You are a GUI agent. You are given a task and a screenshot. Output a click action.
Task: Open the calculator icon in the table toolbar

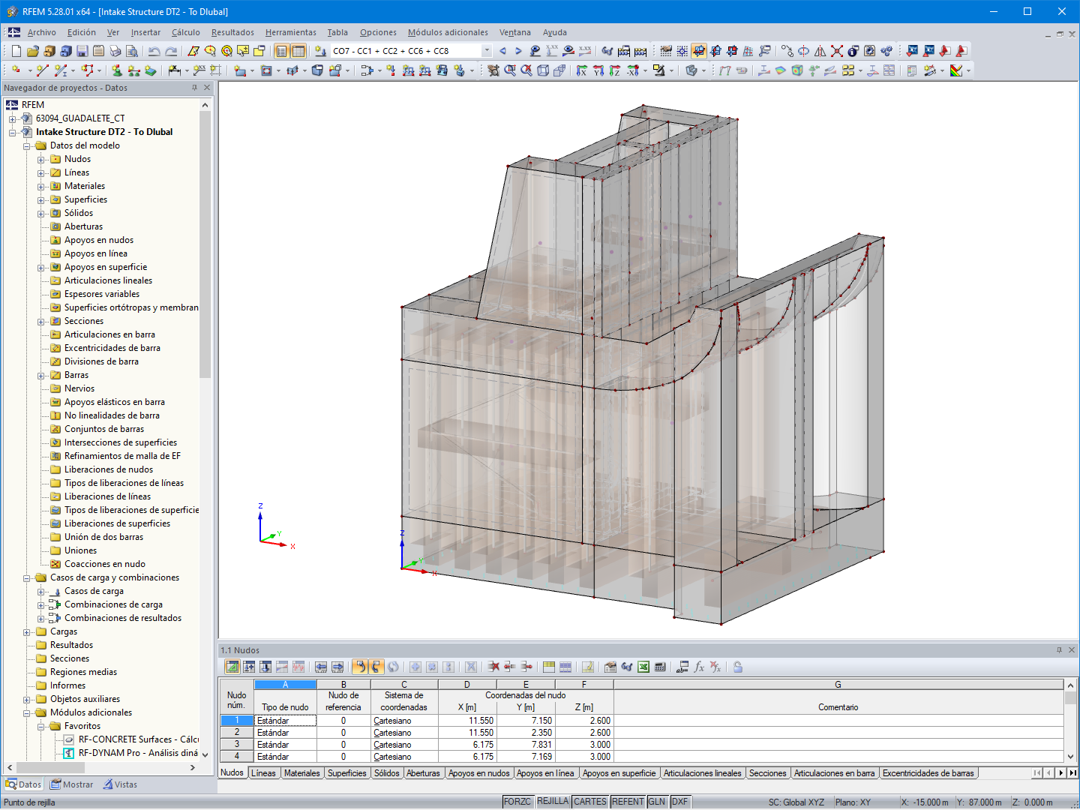click(x=659, y=667)
